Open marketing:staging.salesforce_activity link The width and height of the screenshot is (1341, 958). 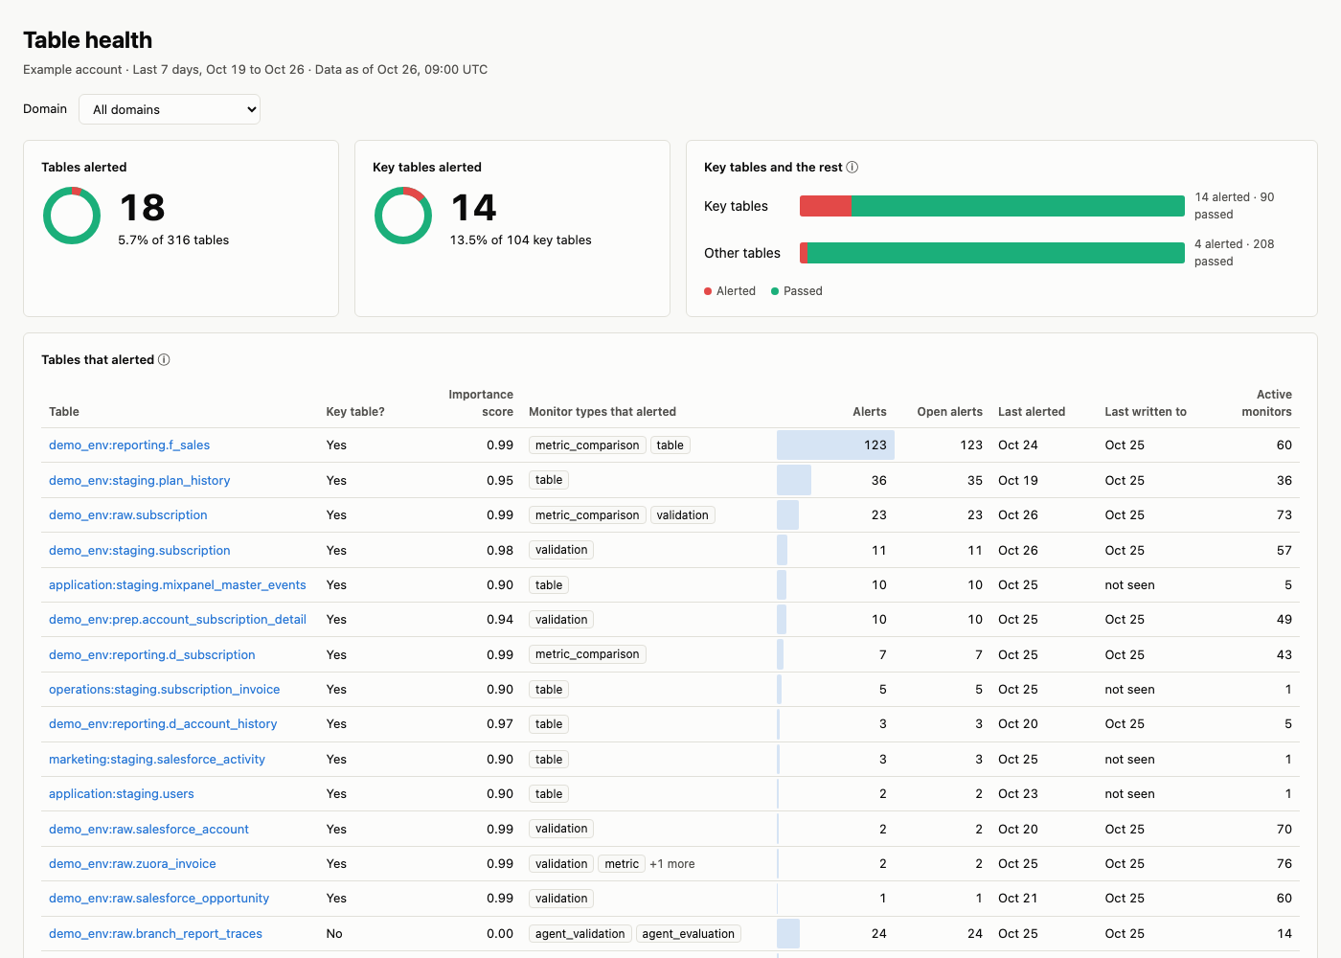click(157, 760)
